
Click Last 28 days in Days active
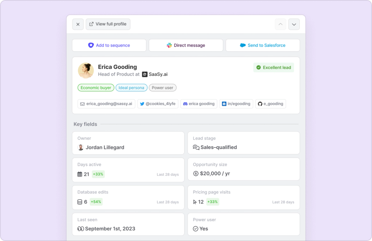click(x=168, y=174)
